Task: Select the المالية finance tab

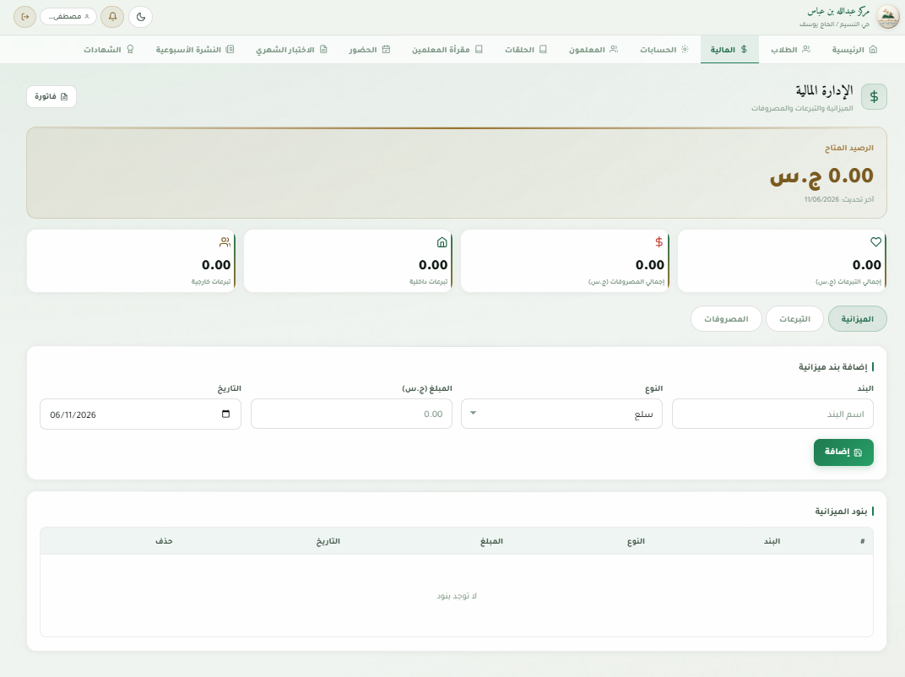Action: [x=729, y=50]
